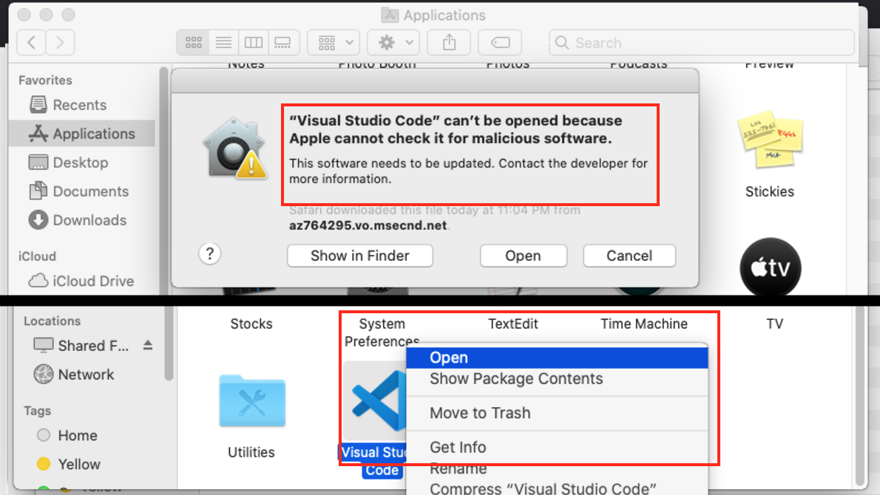Select Applications in sidebar
Screen dimensions: 880x495
[x=82, y=134]
